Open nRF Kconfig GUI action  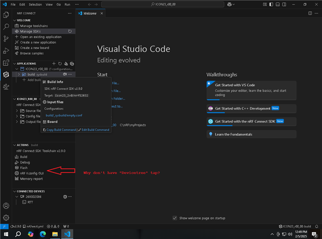click(32, 173)
